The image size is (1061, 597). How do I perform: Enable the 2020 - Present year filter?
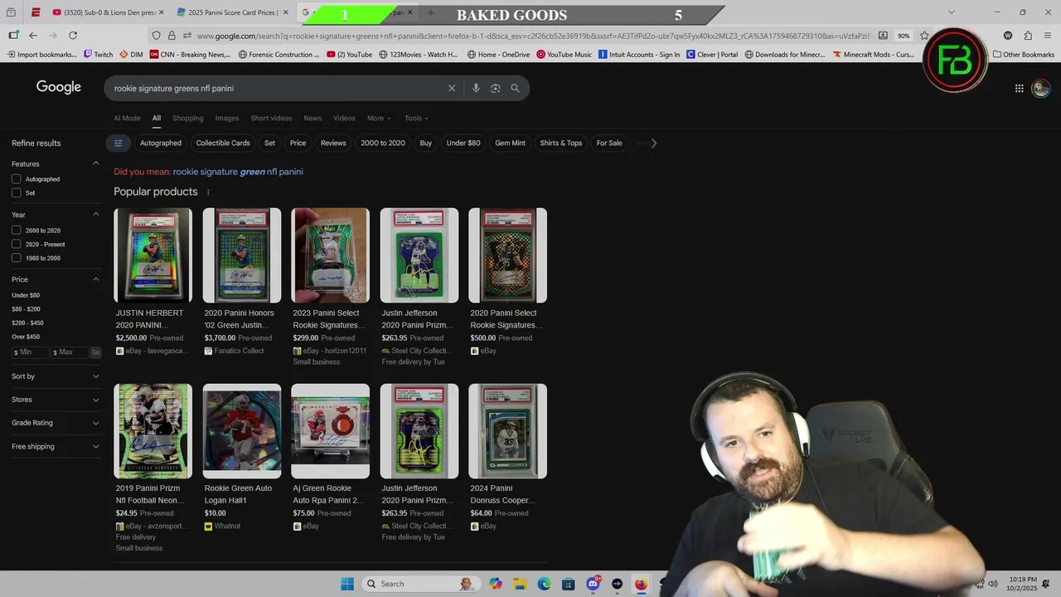[17, 244]
